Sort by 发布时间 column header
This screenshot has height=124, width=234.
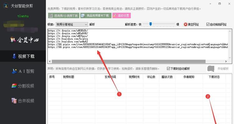(x=110, y=77)
